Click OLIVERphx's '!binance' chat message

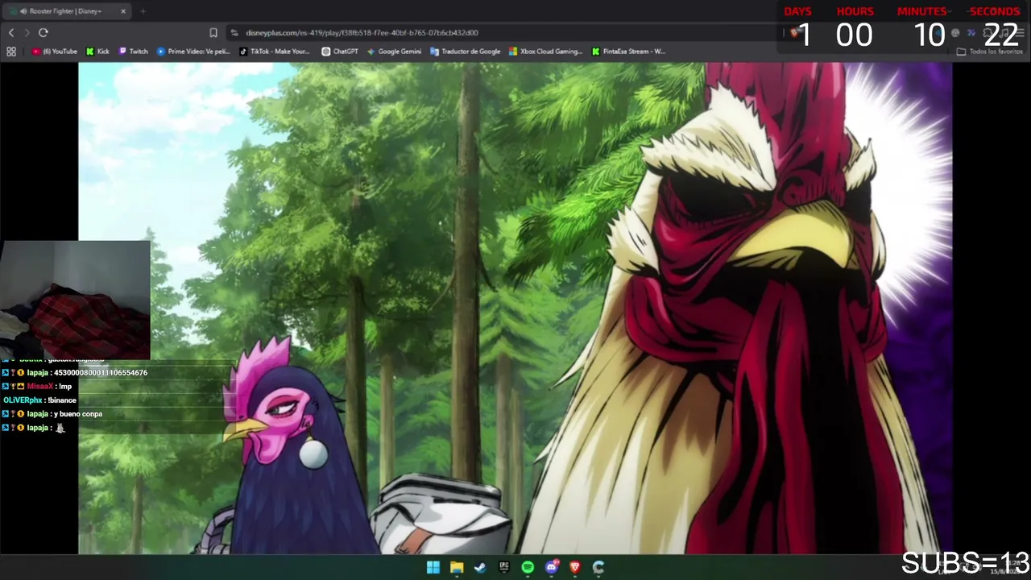pyautogui.click(x=39, y=400)
